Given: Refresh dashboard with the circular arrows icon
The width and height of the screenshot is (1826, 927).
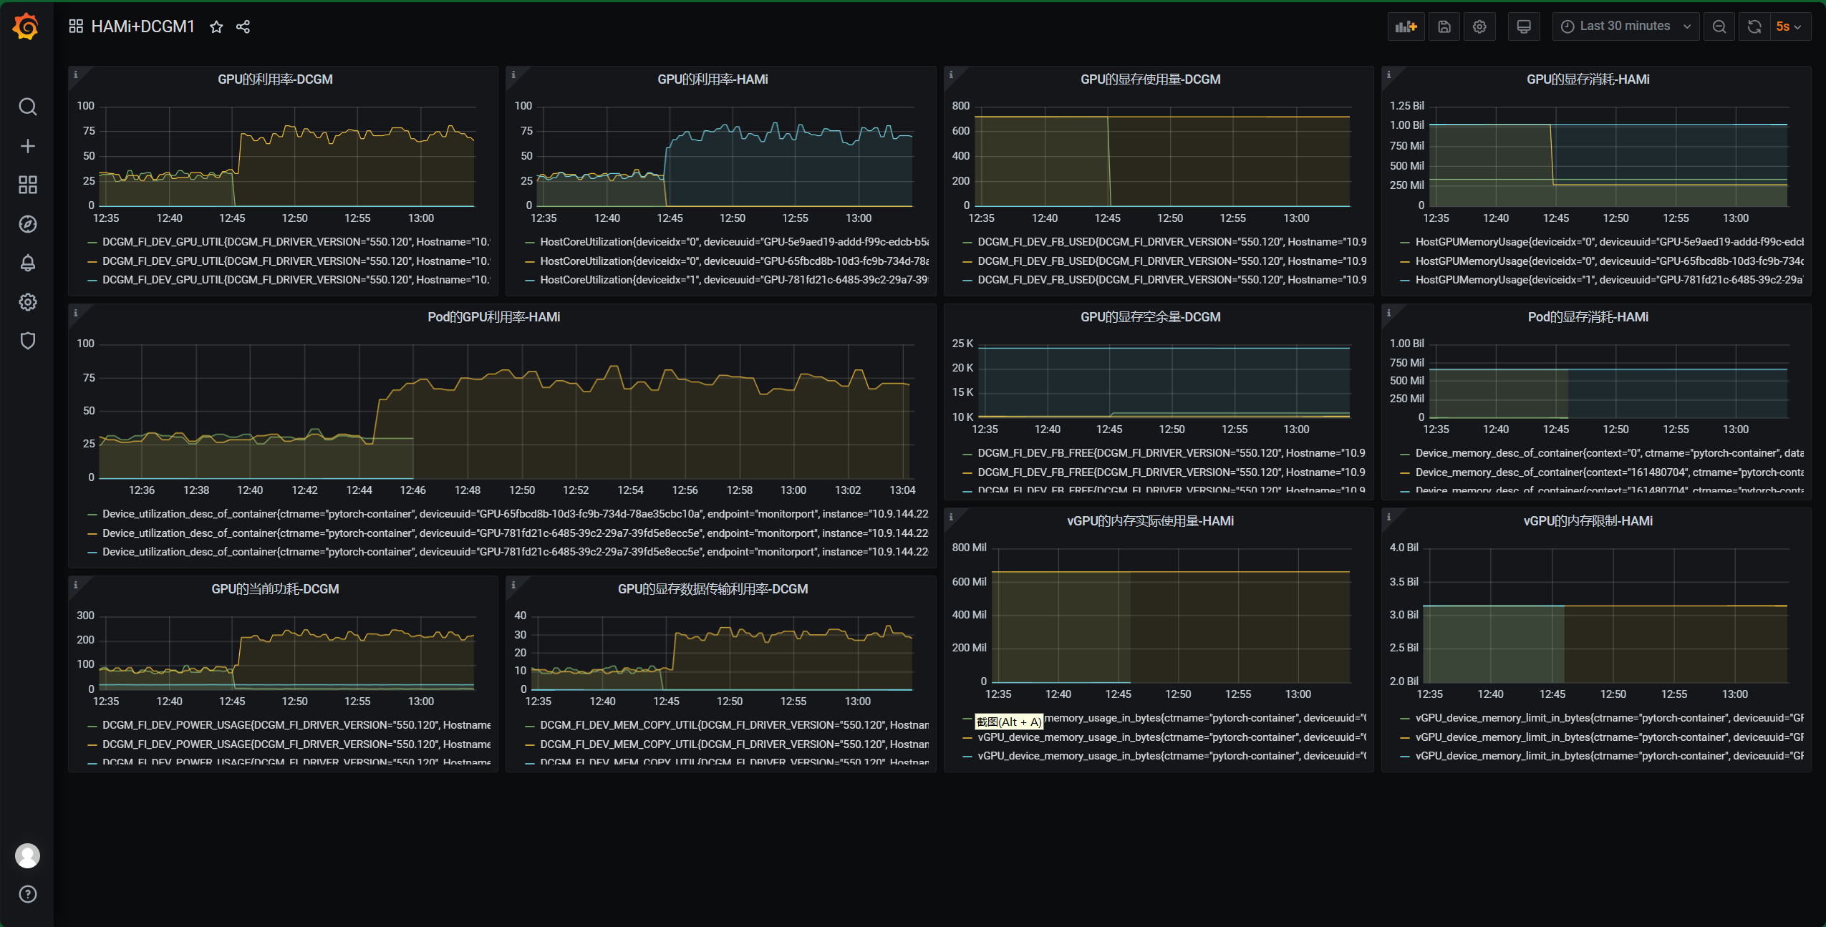Looking at the screenshot, I should tap(1754, 26).
